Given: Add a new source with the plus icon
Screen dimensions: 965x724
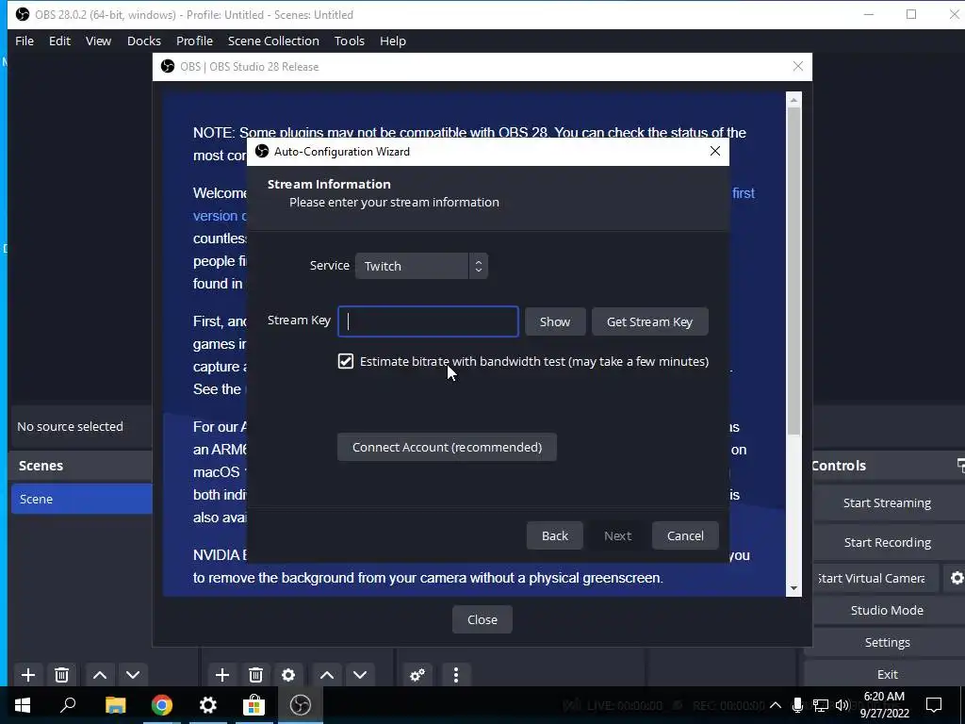Looking at the screenshot, I should (222, 675).
